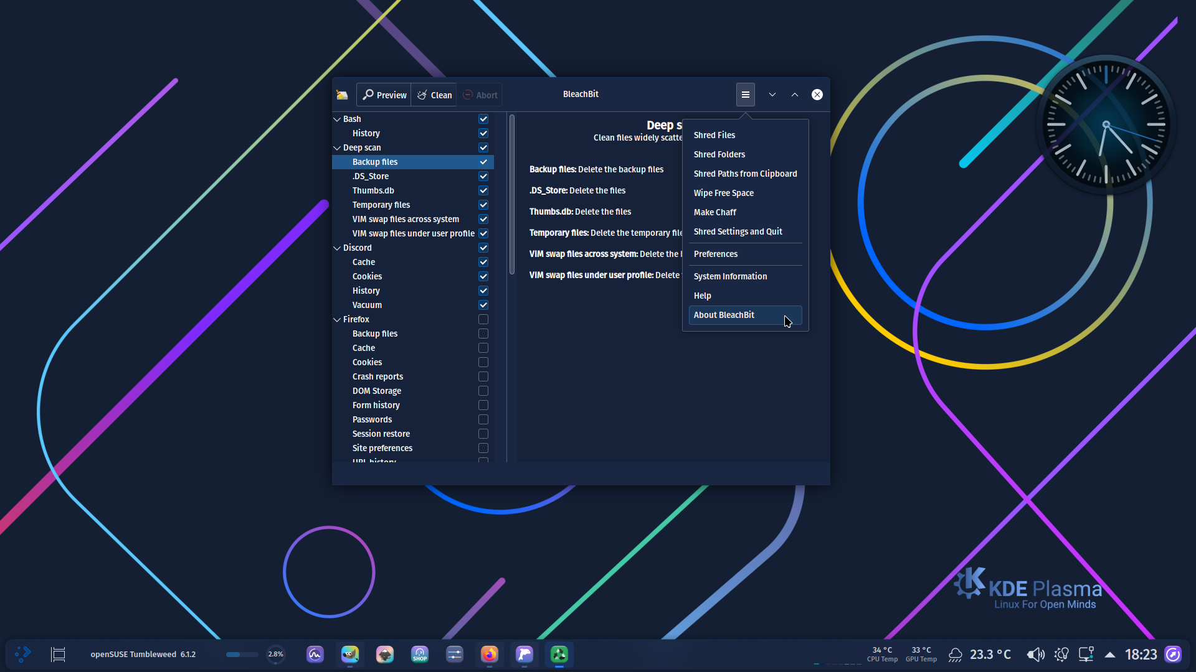Screen dimensions: 1196x672
Task: Click the cleaner list vertical scrollbar
Action: 512,194
